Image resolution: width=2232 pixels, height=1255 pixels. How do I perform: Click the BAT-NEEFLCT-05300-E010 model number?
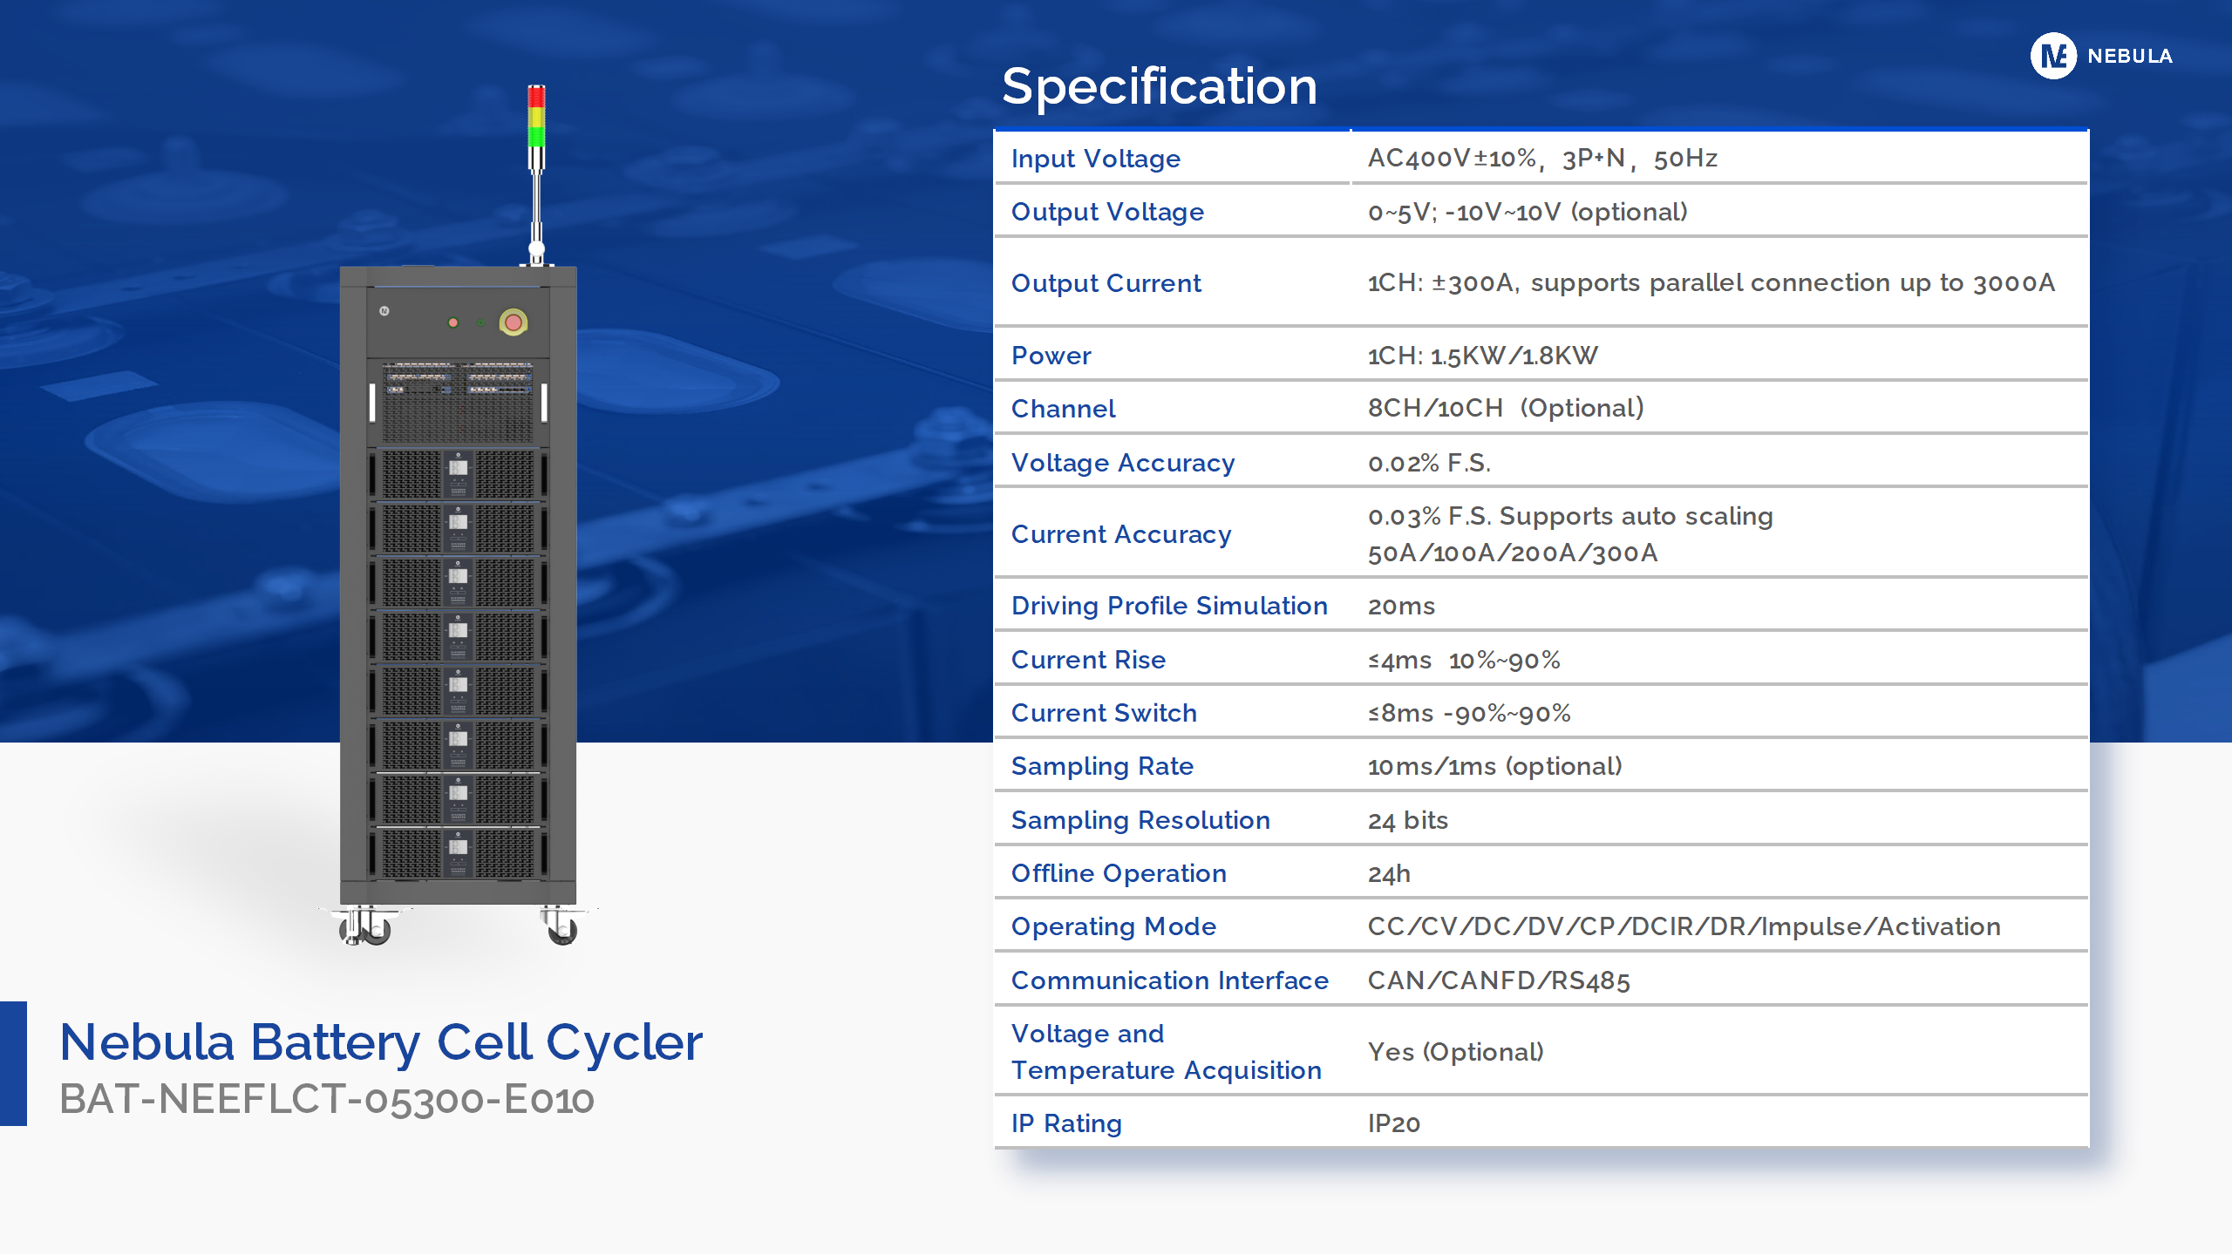(327, 1099)
